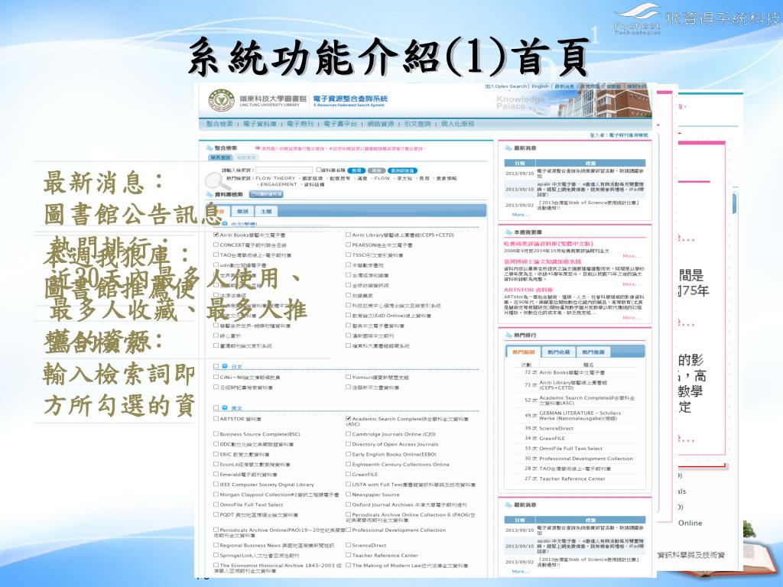783x587 pixels.
Task: Click the magnifying glass search icon
Action: (216, 181)
